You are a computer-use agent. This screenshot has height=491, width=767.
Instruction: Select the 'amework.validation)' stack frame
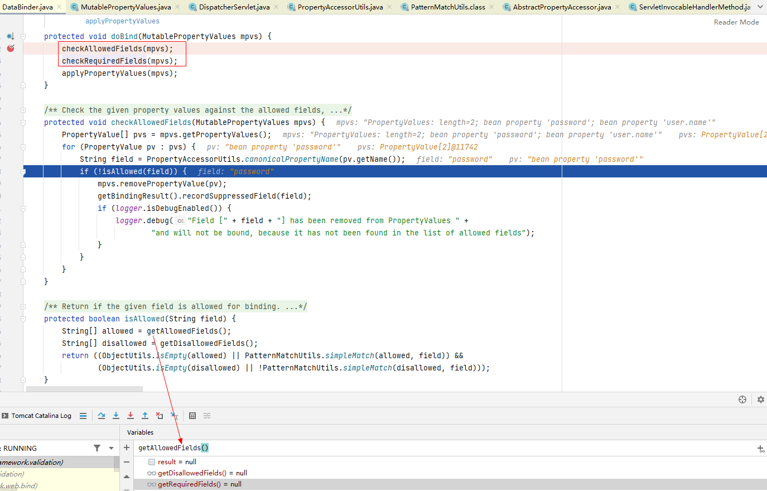[x=57, y=462]
